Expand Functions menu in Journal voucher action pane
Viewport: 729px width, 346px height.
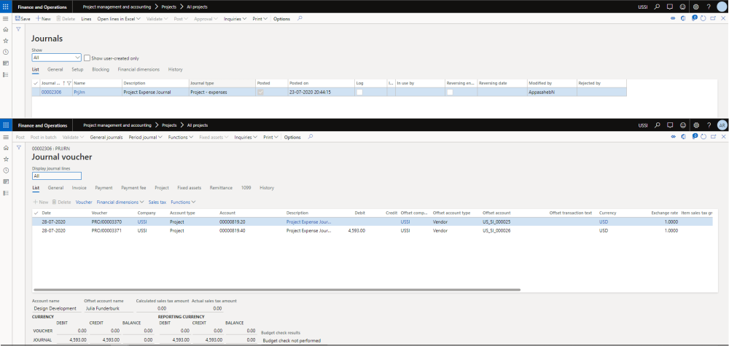(181, 138)
